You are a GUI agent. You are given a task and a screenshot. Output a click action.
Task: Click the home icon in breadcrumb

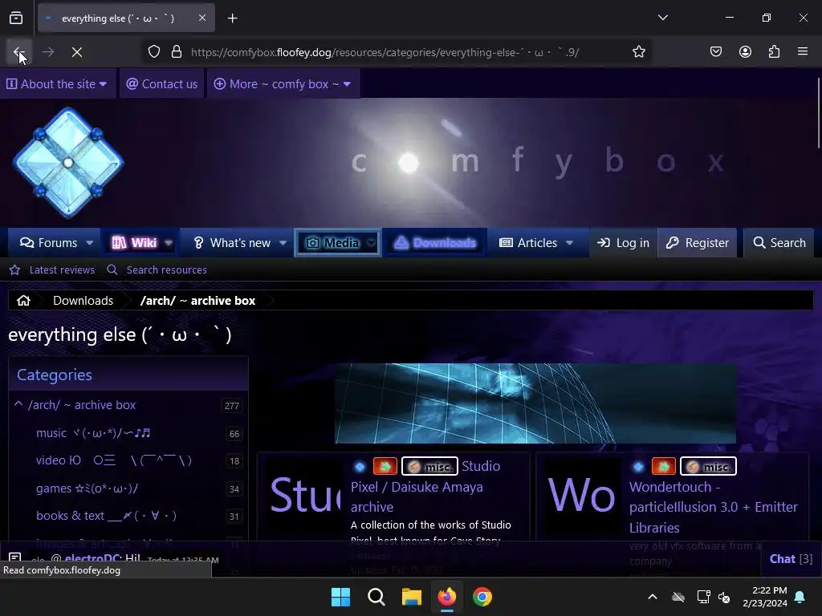click(23, 301)
